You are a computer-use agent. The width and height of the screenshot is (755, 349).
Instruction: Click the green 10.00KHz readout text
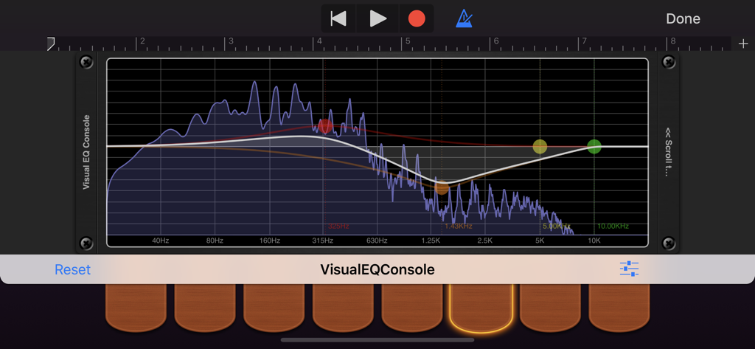click(613, 226)
